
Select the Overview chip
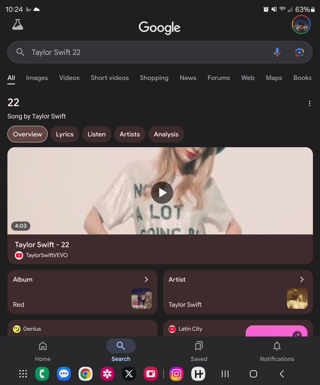[x=28, y=134]
